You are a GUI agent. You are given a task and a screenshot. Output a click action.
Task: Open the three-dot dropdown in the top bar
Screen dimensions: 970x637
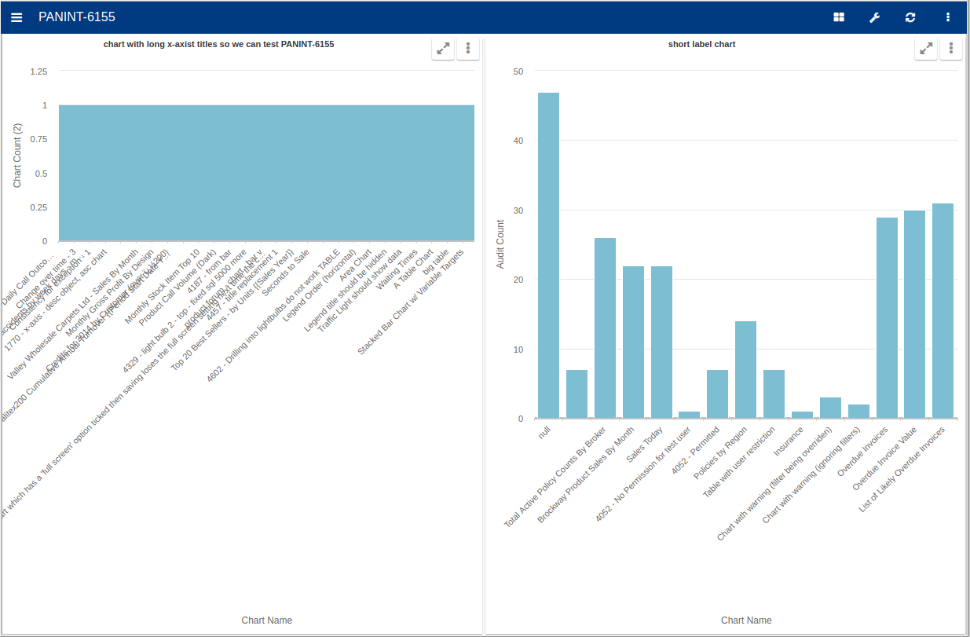pos(948,16)
